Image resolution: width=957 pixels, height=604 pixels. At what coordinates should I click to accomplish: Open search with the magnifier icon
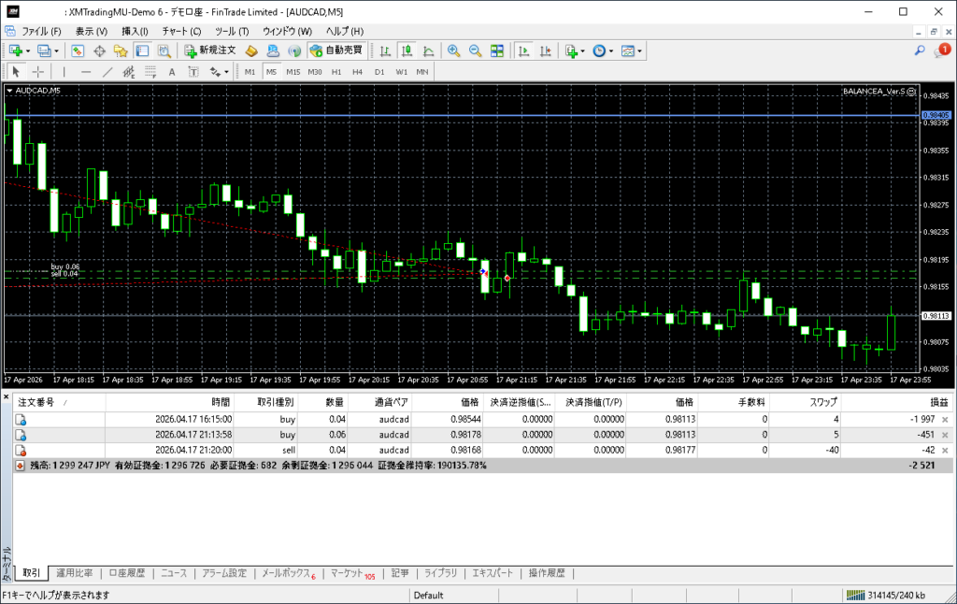pyautogui.click(x=920, y=50)
